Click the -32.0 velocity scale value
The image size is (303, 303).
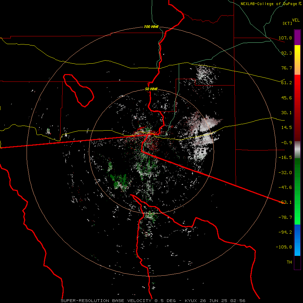click(x=285, y=173)
